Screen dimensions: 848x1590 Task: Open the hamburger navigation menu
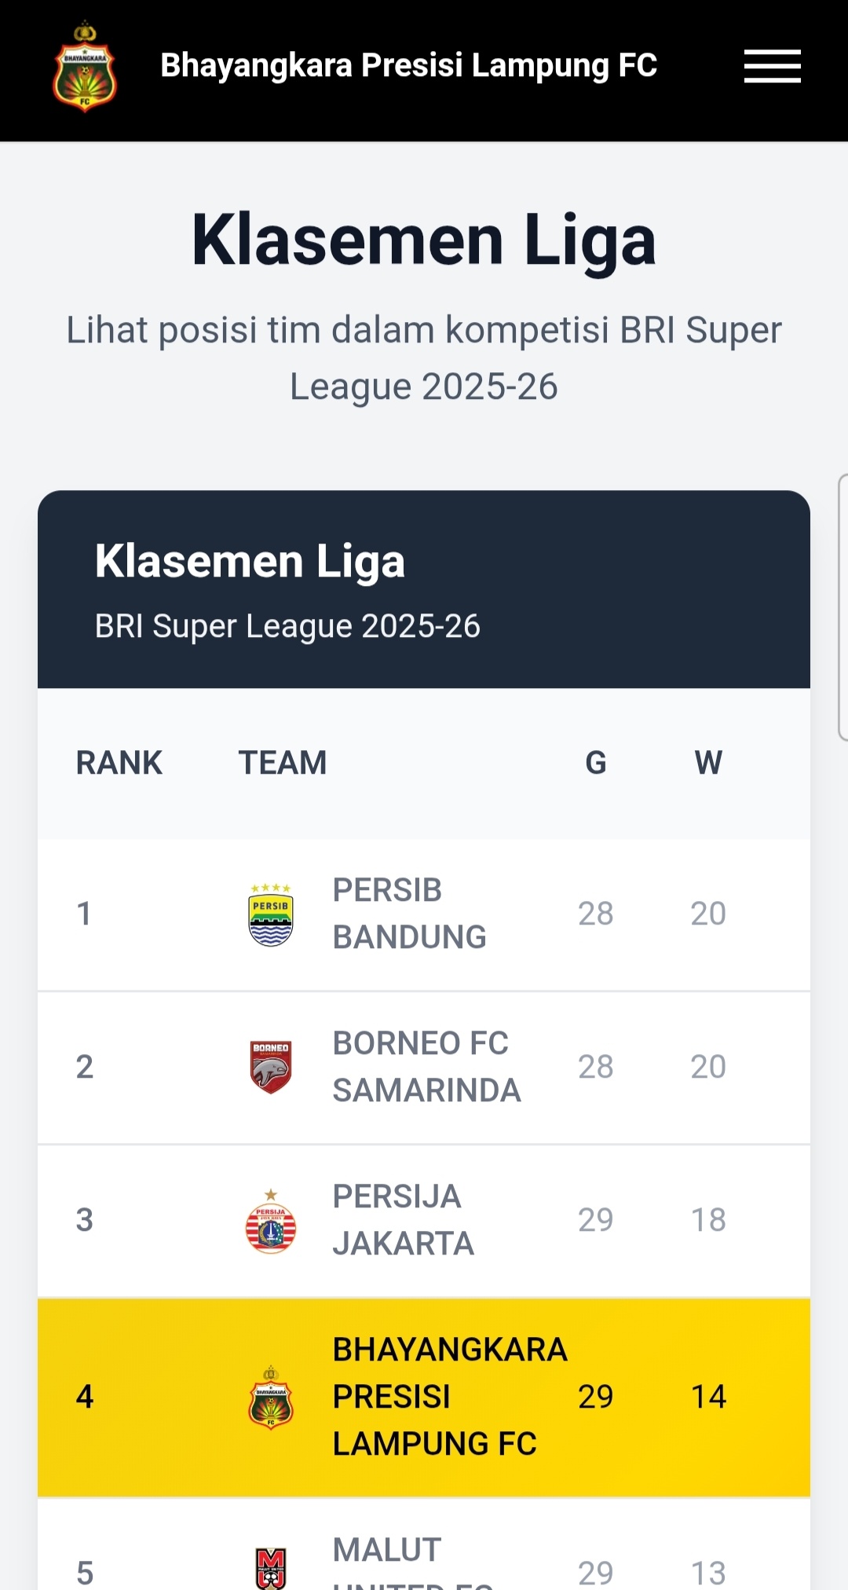pyautogui.click(x=772, y=66)
